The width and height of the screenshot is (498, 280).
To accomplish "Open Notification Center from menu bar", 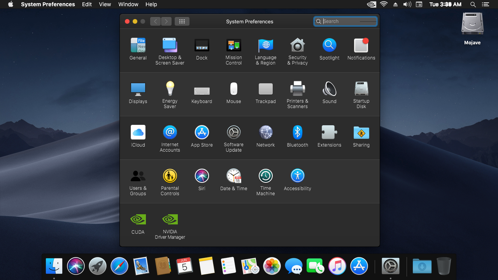I will pyautogui.click(x=485, y=4).
